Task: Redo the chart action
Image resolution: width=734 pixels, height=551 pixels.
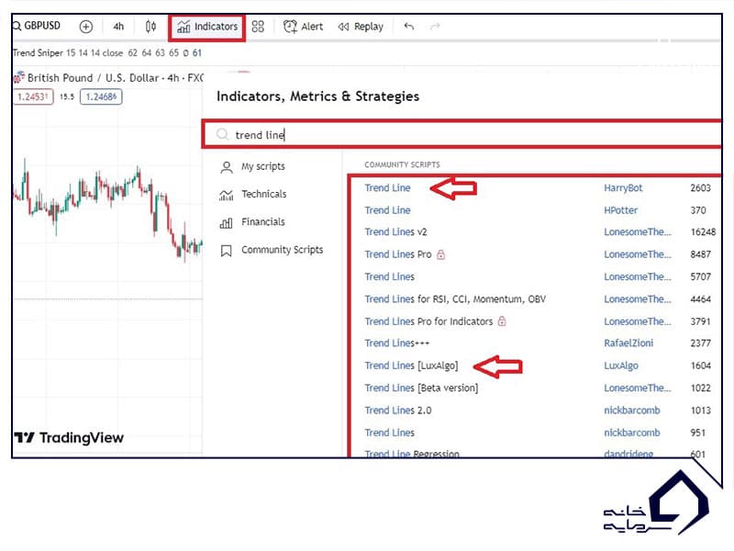Action: click(435, 27)
